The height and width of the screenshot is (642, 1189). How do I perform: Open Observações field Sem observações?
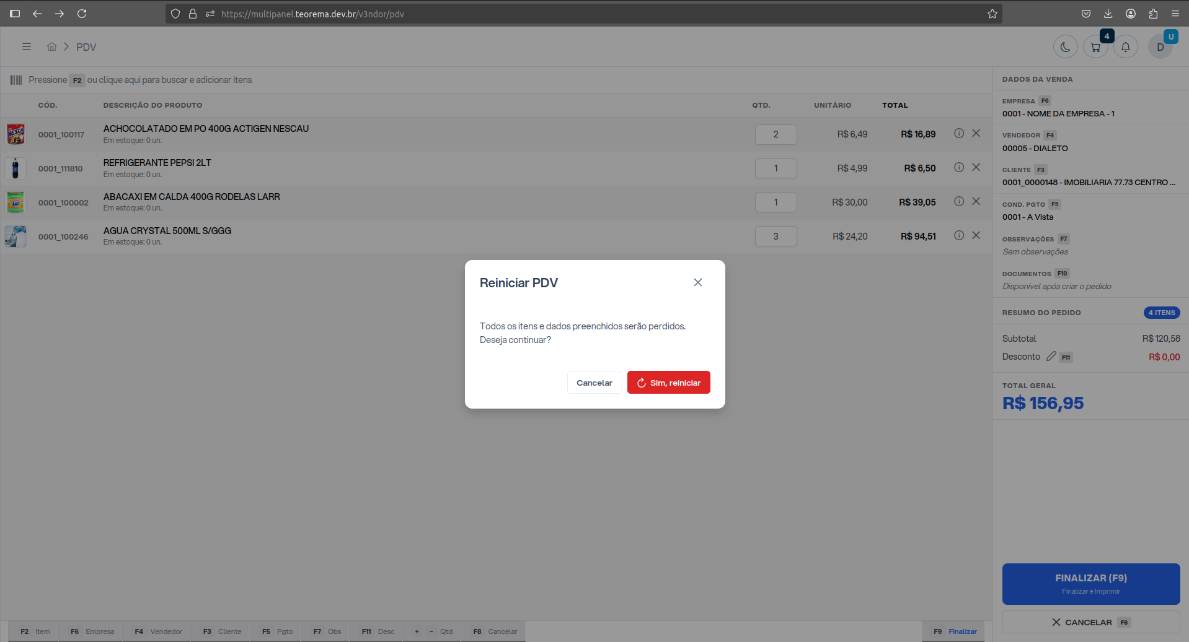[x=1090, y=246]
